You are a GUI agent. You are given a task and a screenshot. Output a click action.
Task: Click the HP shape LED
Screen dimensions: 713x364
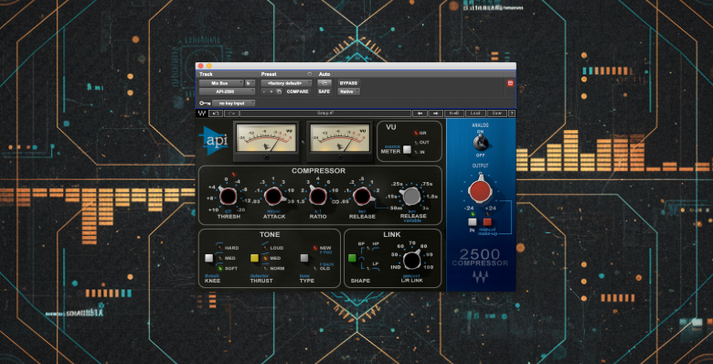coord(368,248)
